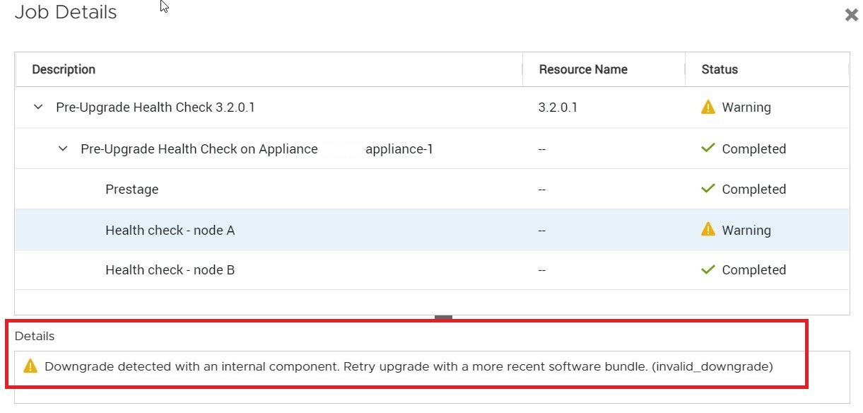Click completed checkmark for Appliance health check
The height and width of the screenshot is (413, 863).
(708, 149)
